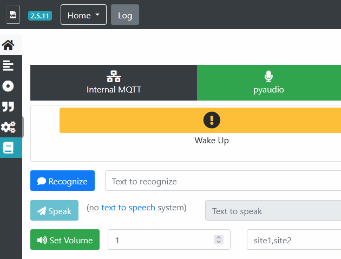Click the book icon in the sidebar
This screenshot has width=341, height=259.
click(x=8, y=148)
